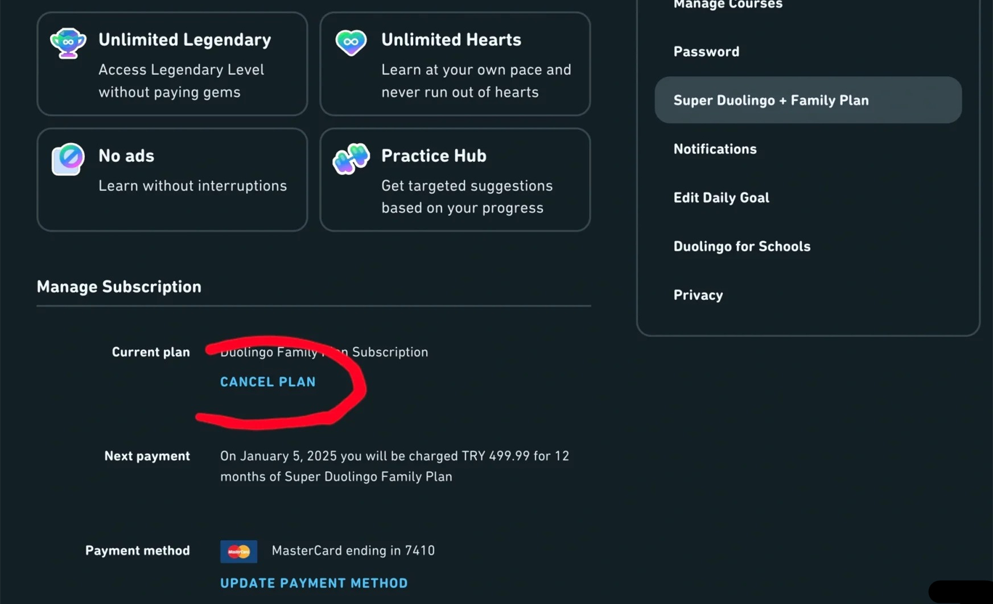Image resolution: width=993 pixels, height=604 pixels.
Task: Click the Unlimited Hearts infinity heart icon
Action: point(351,42)
